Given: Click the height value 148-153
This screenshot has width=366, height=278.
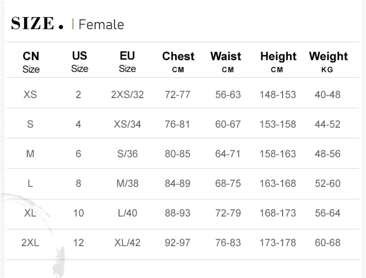Looking at the screenshot, I should pos(278,95).
